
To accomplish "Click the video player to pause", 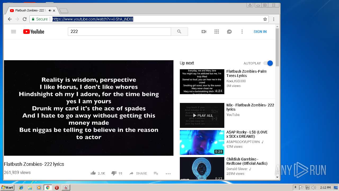I will click(x=89, y=108).
